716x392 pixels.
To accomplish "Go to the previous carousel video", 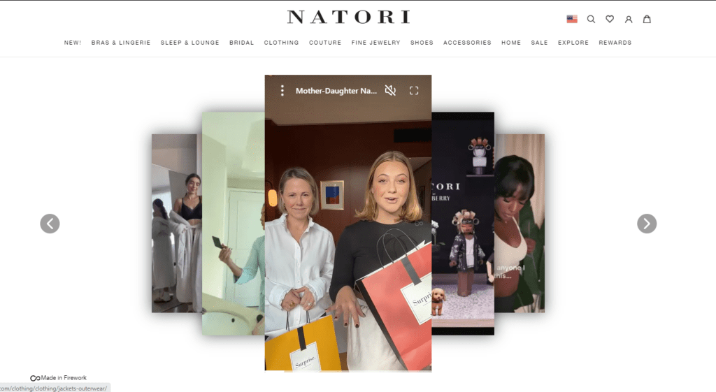I will click(x=50, y=224).
